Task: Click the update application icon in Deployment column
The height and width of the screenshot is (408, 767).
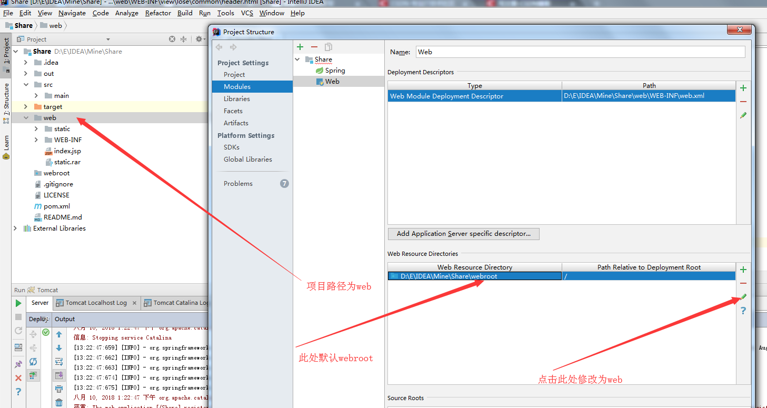Action: pyautogui.click(x=33, y=375)
